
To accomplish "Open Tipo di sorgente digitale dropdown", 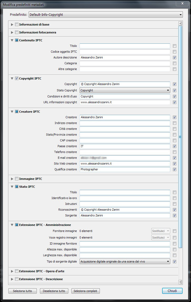I will [x=125, y=261].
